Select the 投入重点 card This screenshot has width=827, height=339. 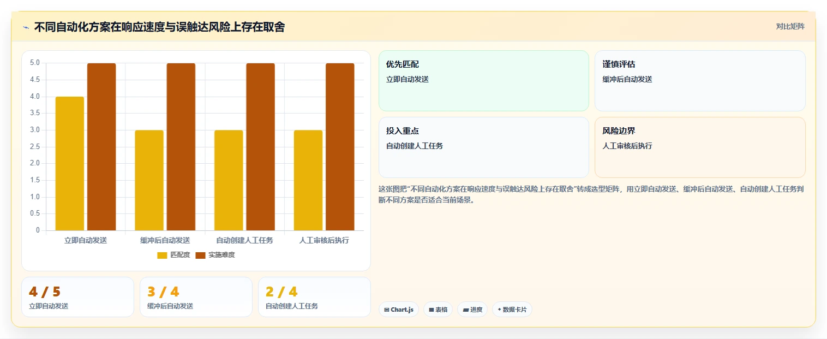coord(484,147)
